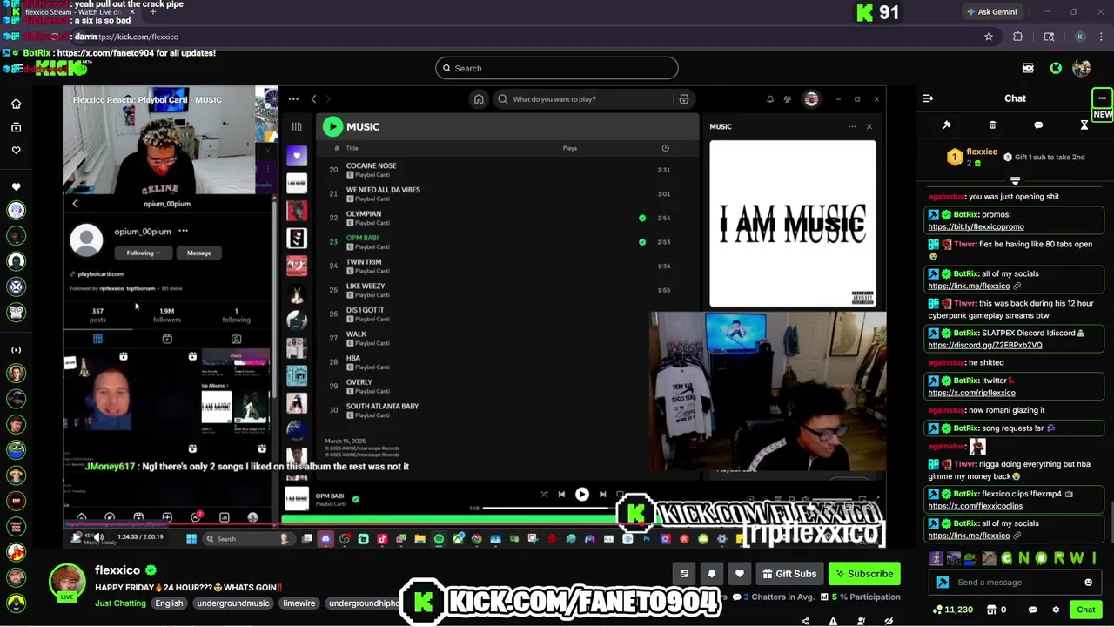
Task: Click the Spotify song progress bar
Action: coord(550,508)
